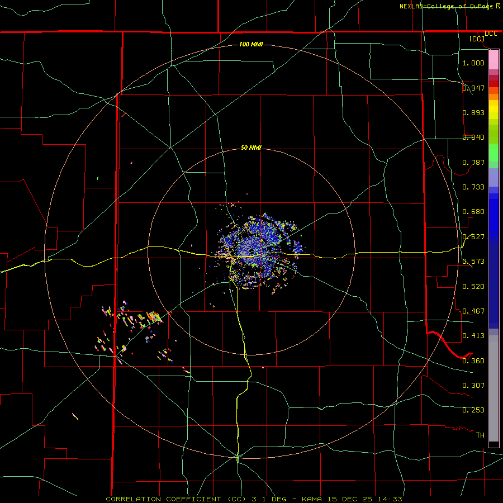Screen dimensions: 503x503
Task: Click the 0.360 scale value
Action: (473, 361)
